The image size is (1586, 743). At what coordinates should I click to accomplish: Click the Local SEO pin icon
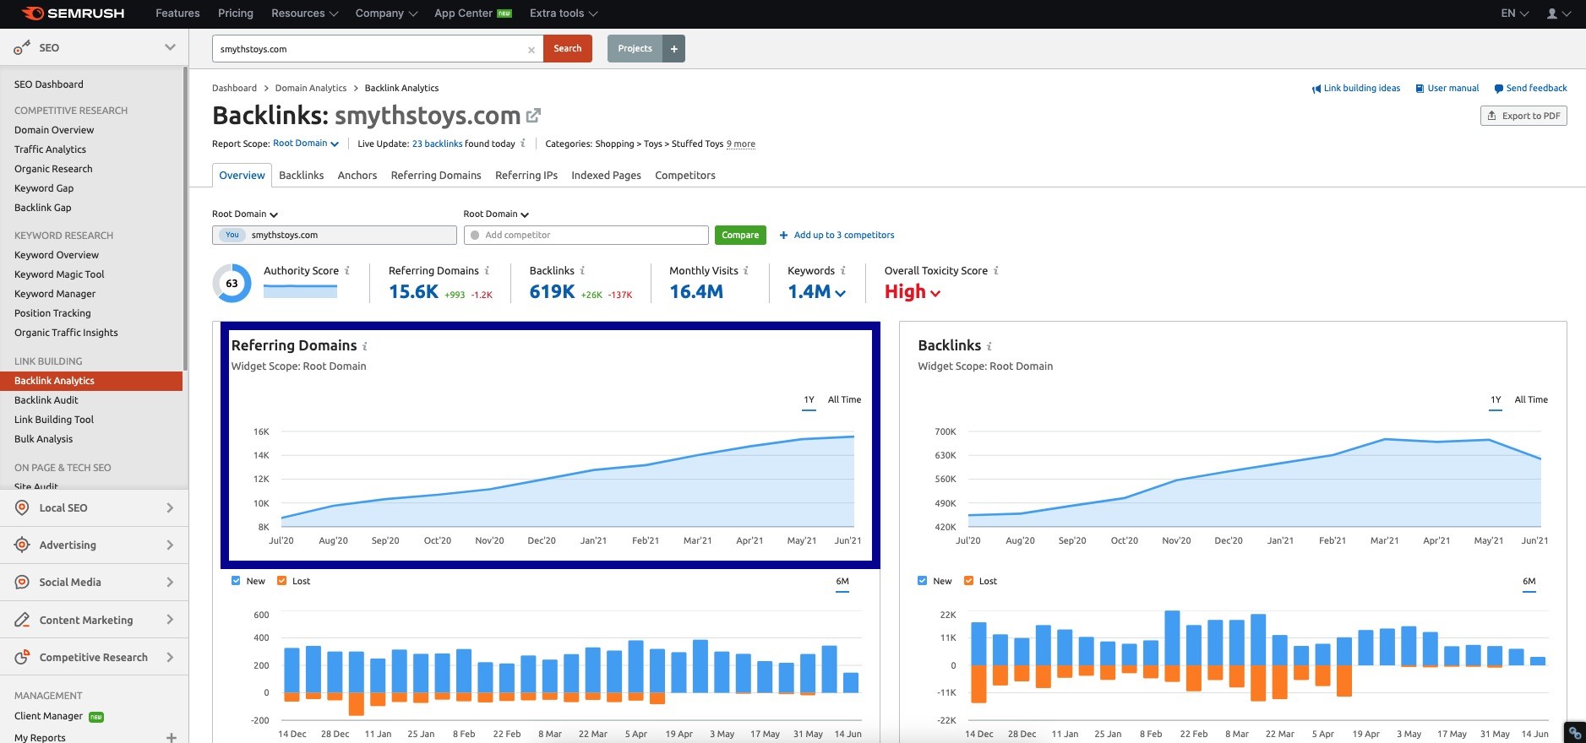tap(22, 507)
